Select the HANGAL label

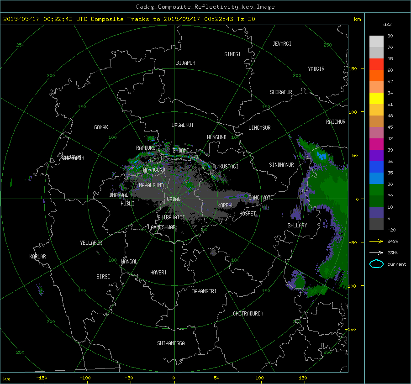click(129, 262)
